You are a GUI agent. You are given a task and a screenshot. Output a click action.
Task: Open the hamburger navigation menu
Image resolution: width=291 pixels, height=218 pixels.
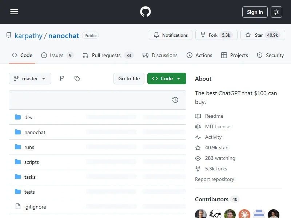click(x=14, y=12)
